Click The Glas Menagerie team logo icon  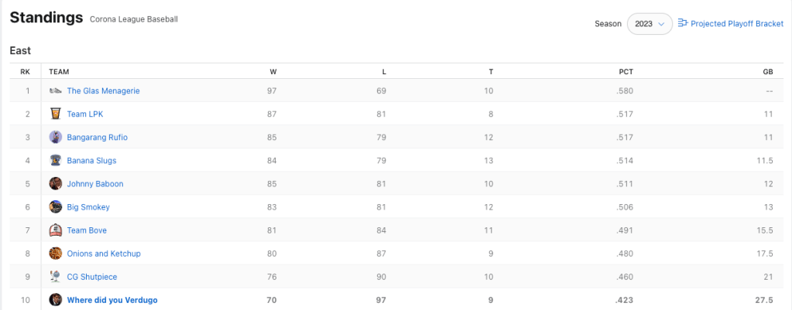click(55, 91)
